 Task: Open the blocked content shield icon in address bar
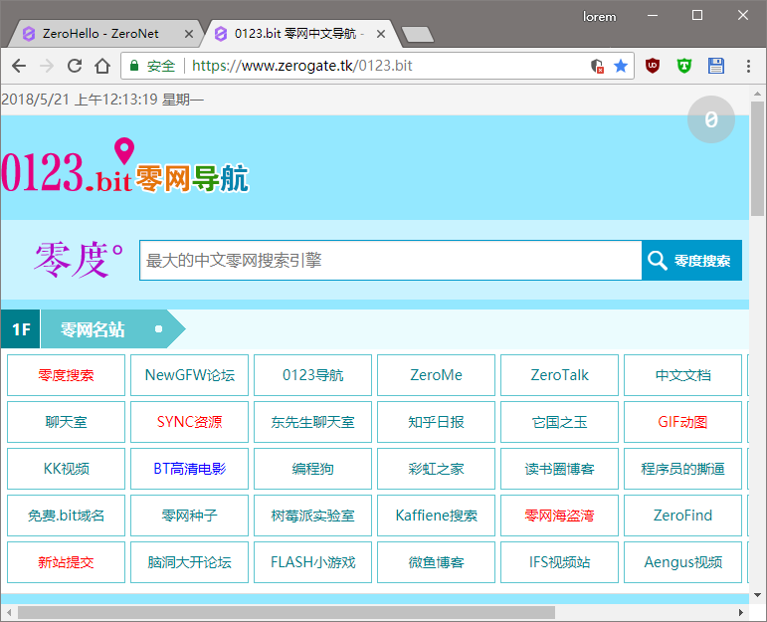(x=597, y=66)
